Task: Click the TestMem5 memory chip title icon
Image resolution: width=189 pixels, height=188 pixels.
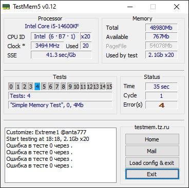Action: point(6,7)
